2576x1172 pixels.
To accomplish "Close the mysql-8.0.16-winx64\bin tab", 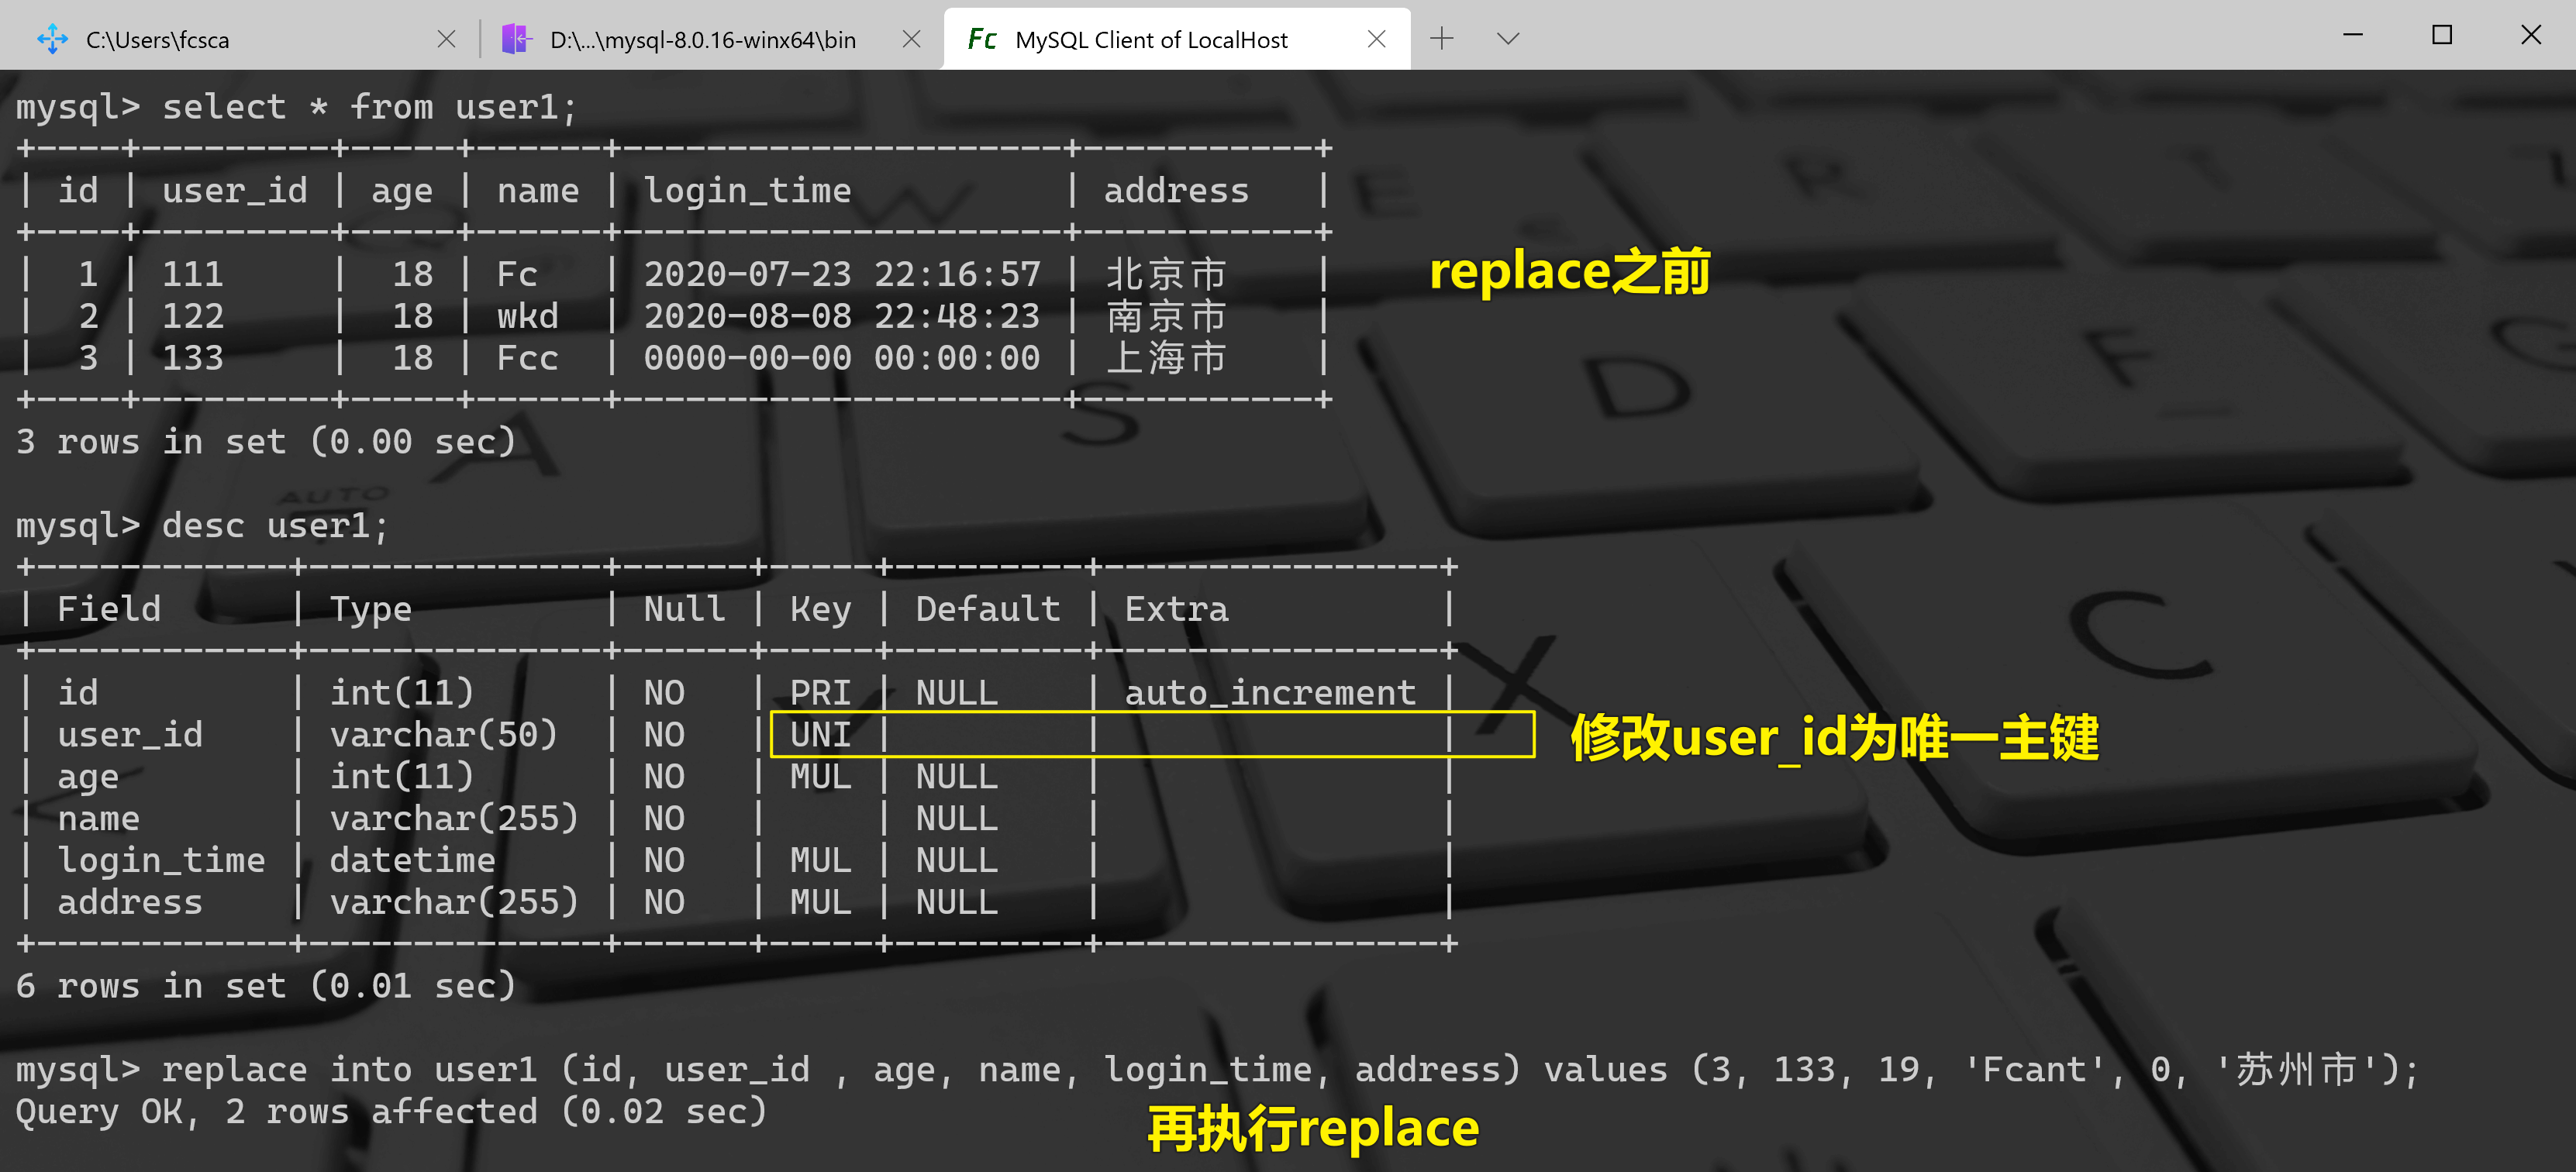I will coord(911,40).
